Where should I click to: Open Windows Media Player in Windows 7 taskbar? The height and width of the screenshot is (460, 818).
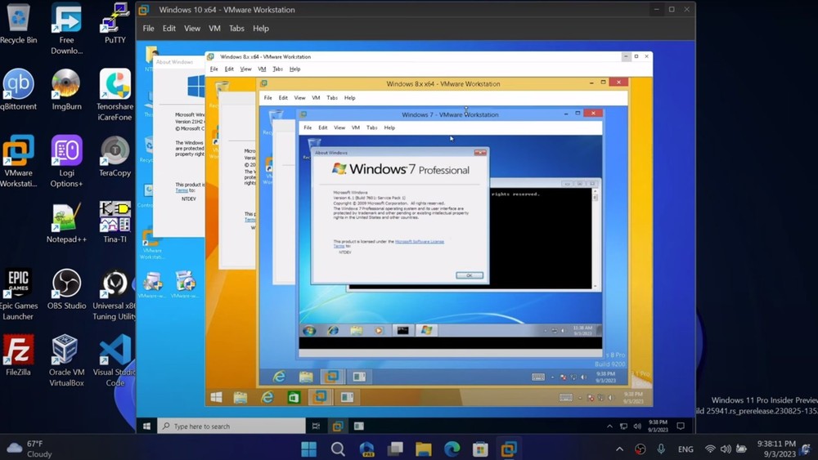coord(378,330)
